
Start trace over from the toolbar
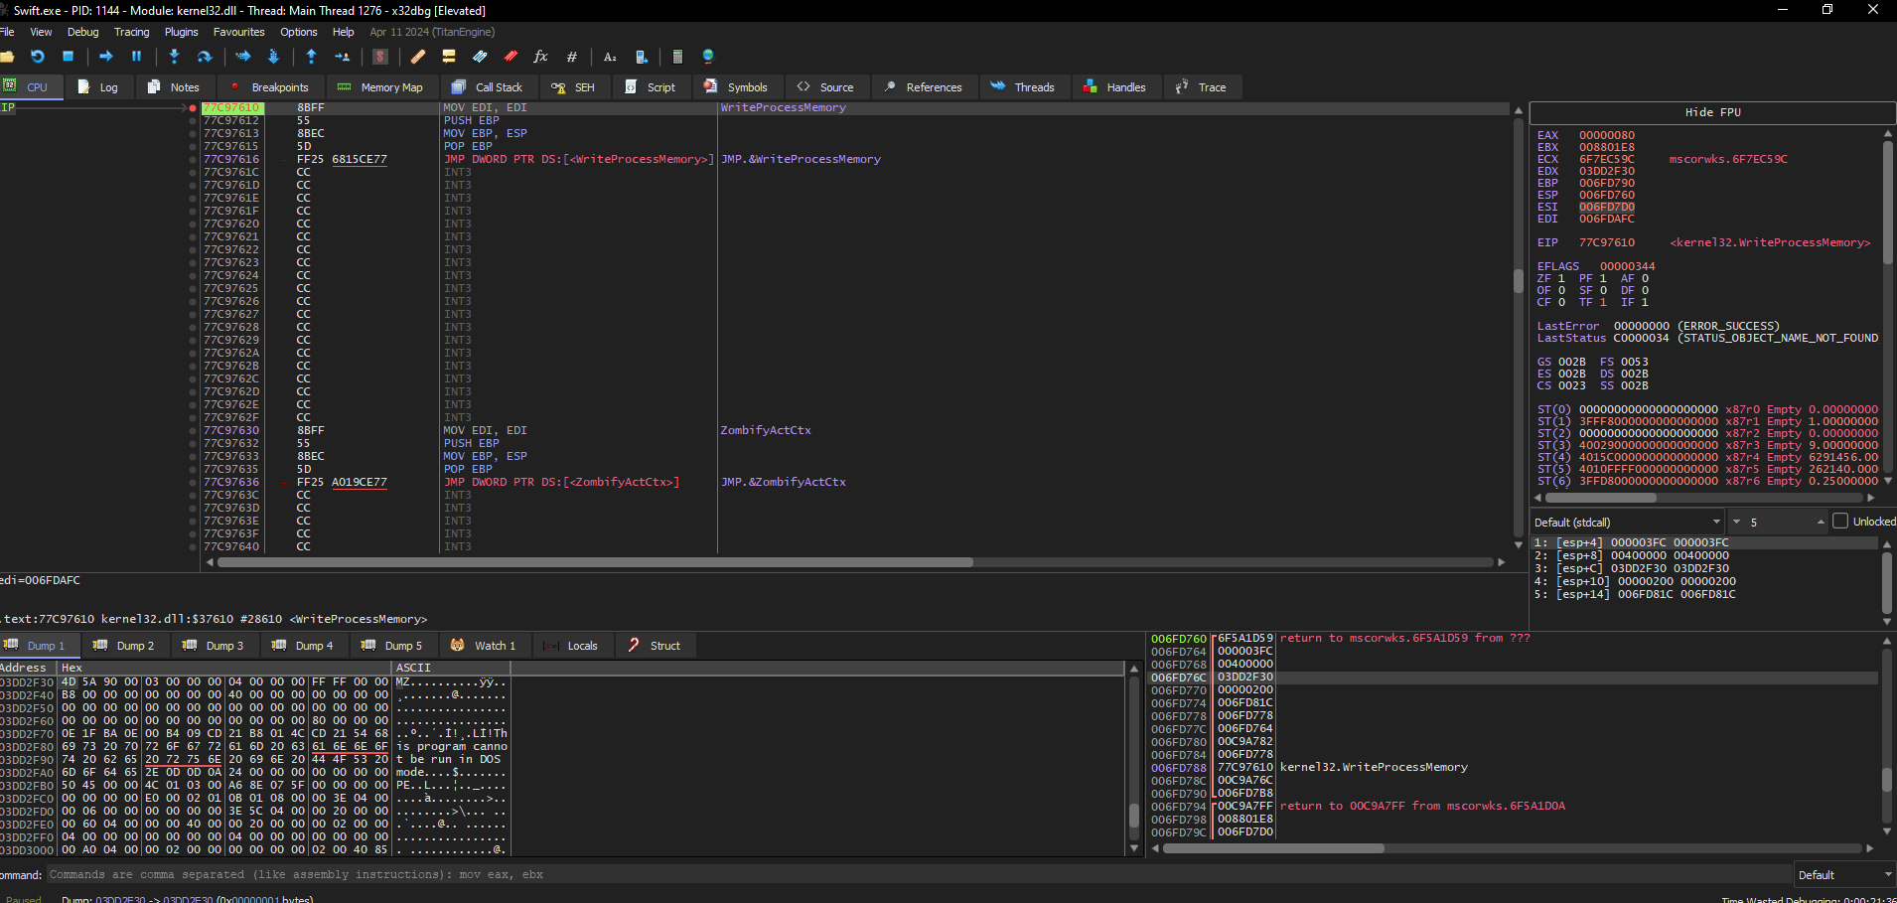click(274, 57)
